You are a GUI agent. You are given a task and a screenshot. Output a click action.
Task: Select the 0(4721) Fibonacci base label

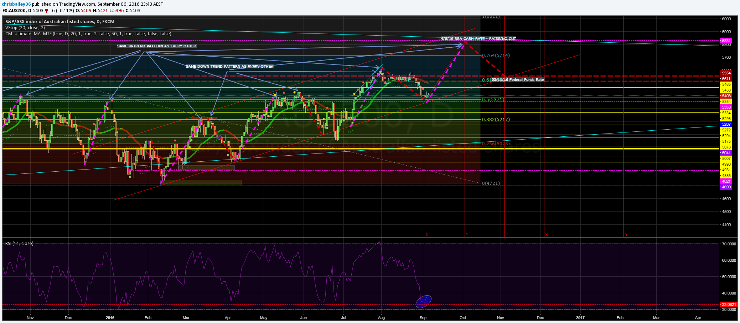tap(491, 183)
